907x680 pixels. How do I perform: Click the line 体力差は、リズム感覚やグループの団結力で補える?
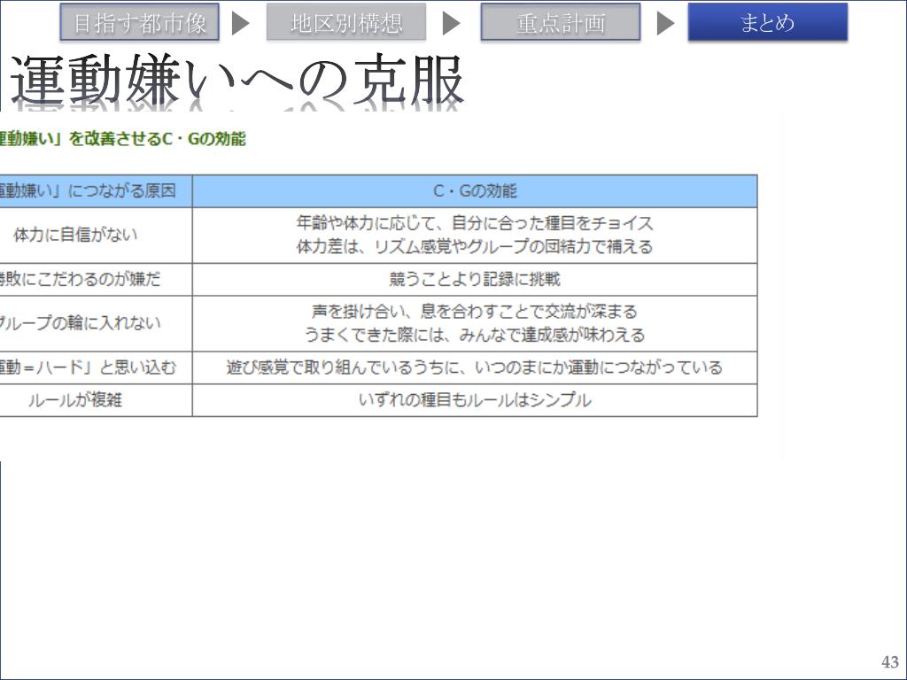tap(475, 247)
